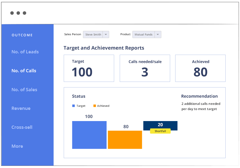Click the orange Achieved bar in chart

click(125, 140)
